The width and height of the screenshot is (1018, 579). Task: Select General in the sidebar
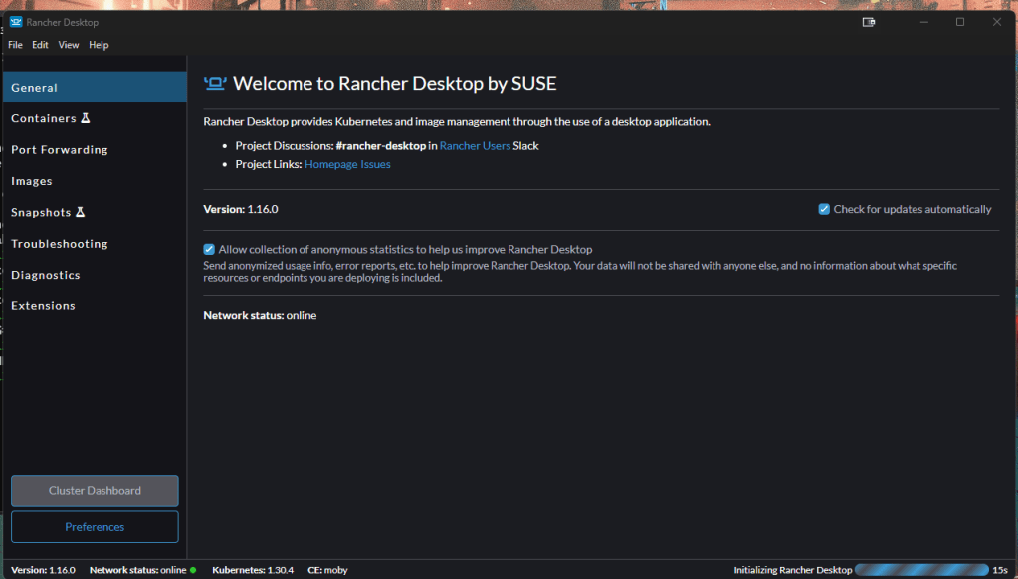[95, 87]
